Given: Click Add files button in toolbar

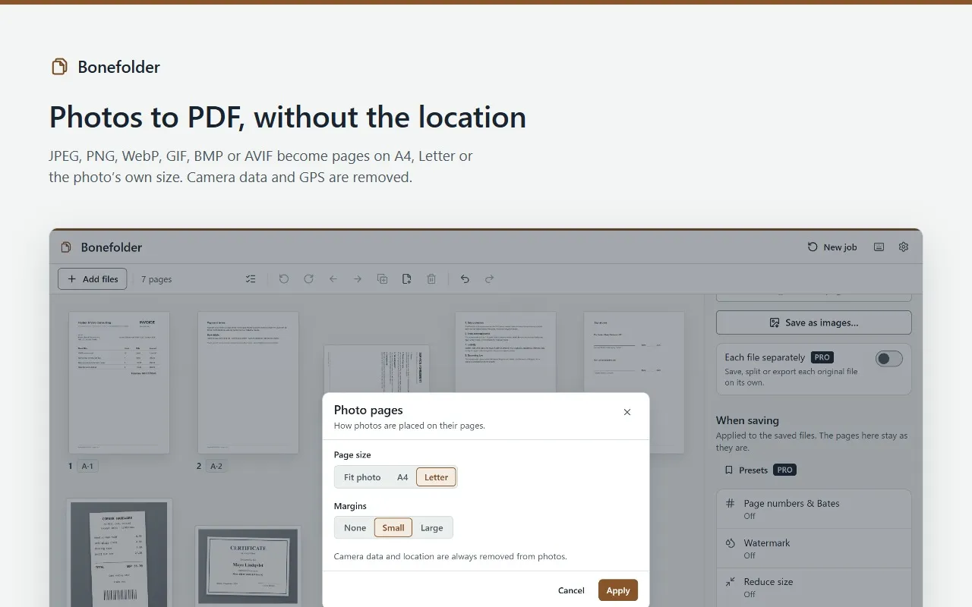Looking at the screenshot, I should (93, 279).
